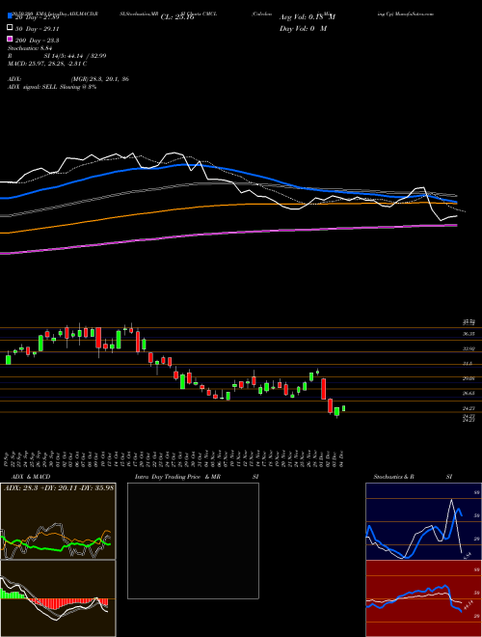482x637 pixels.
Task: Click the last green candlestick of the chart
Action: point(343,408)
